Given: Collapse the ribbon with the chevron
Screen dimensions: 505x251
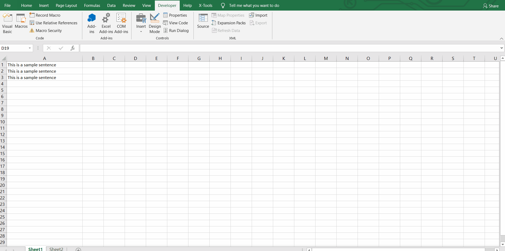Looking at the screenshot, I should [x=501, y=39].
